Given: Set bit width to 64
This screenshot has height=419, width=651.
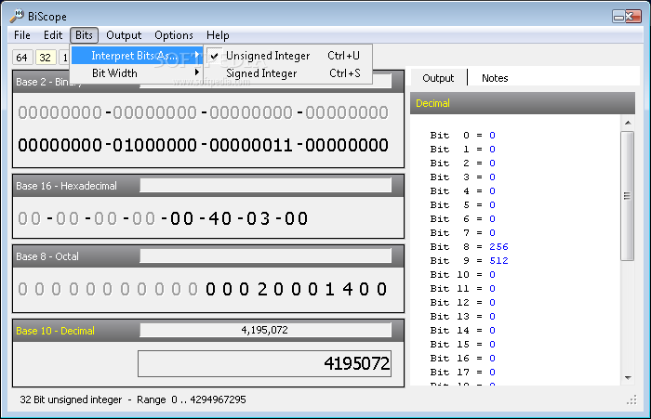Looking at the screenshot, I should 21,58.
